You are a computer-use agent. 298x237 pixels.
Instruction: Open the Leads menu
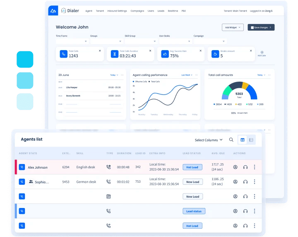pyautogui.click(x=161, y=11)
